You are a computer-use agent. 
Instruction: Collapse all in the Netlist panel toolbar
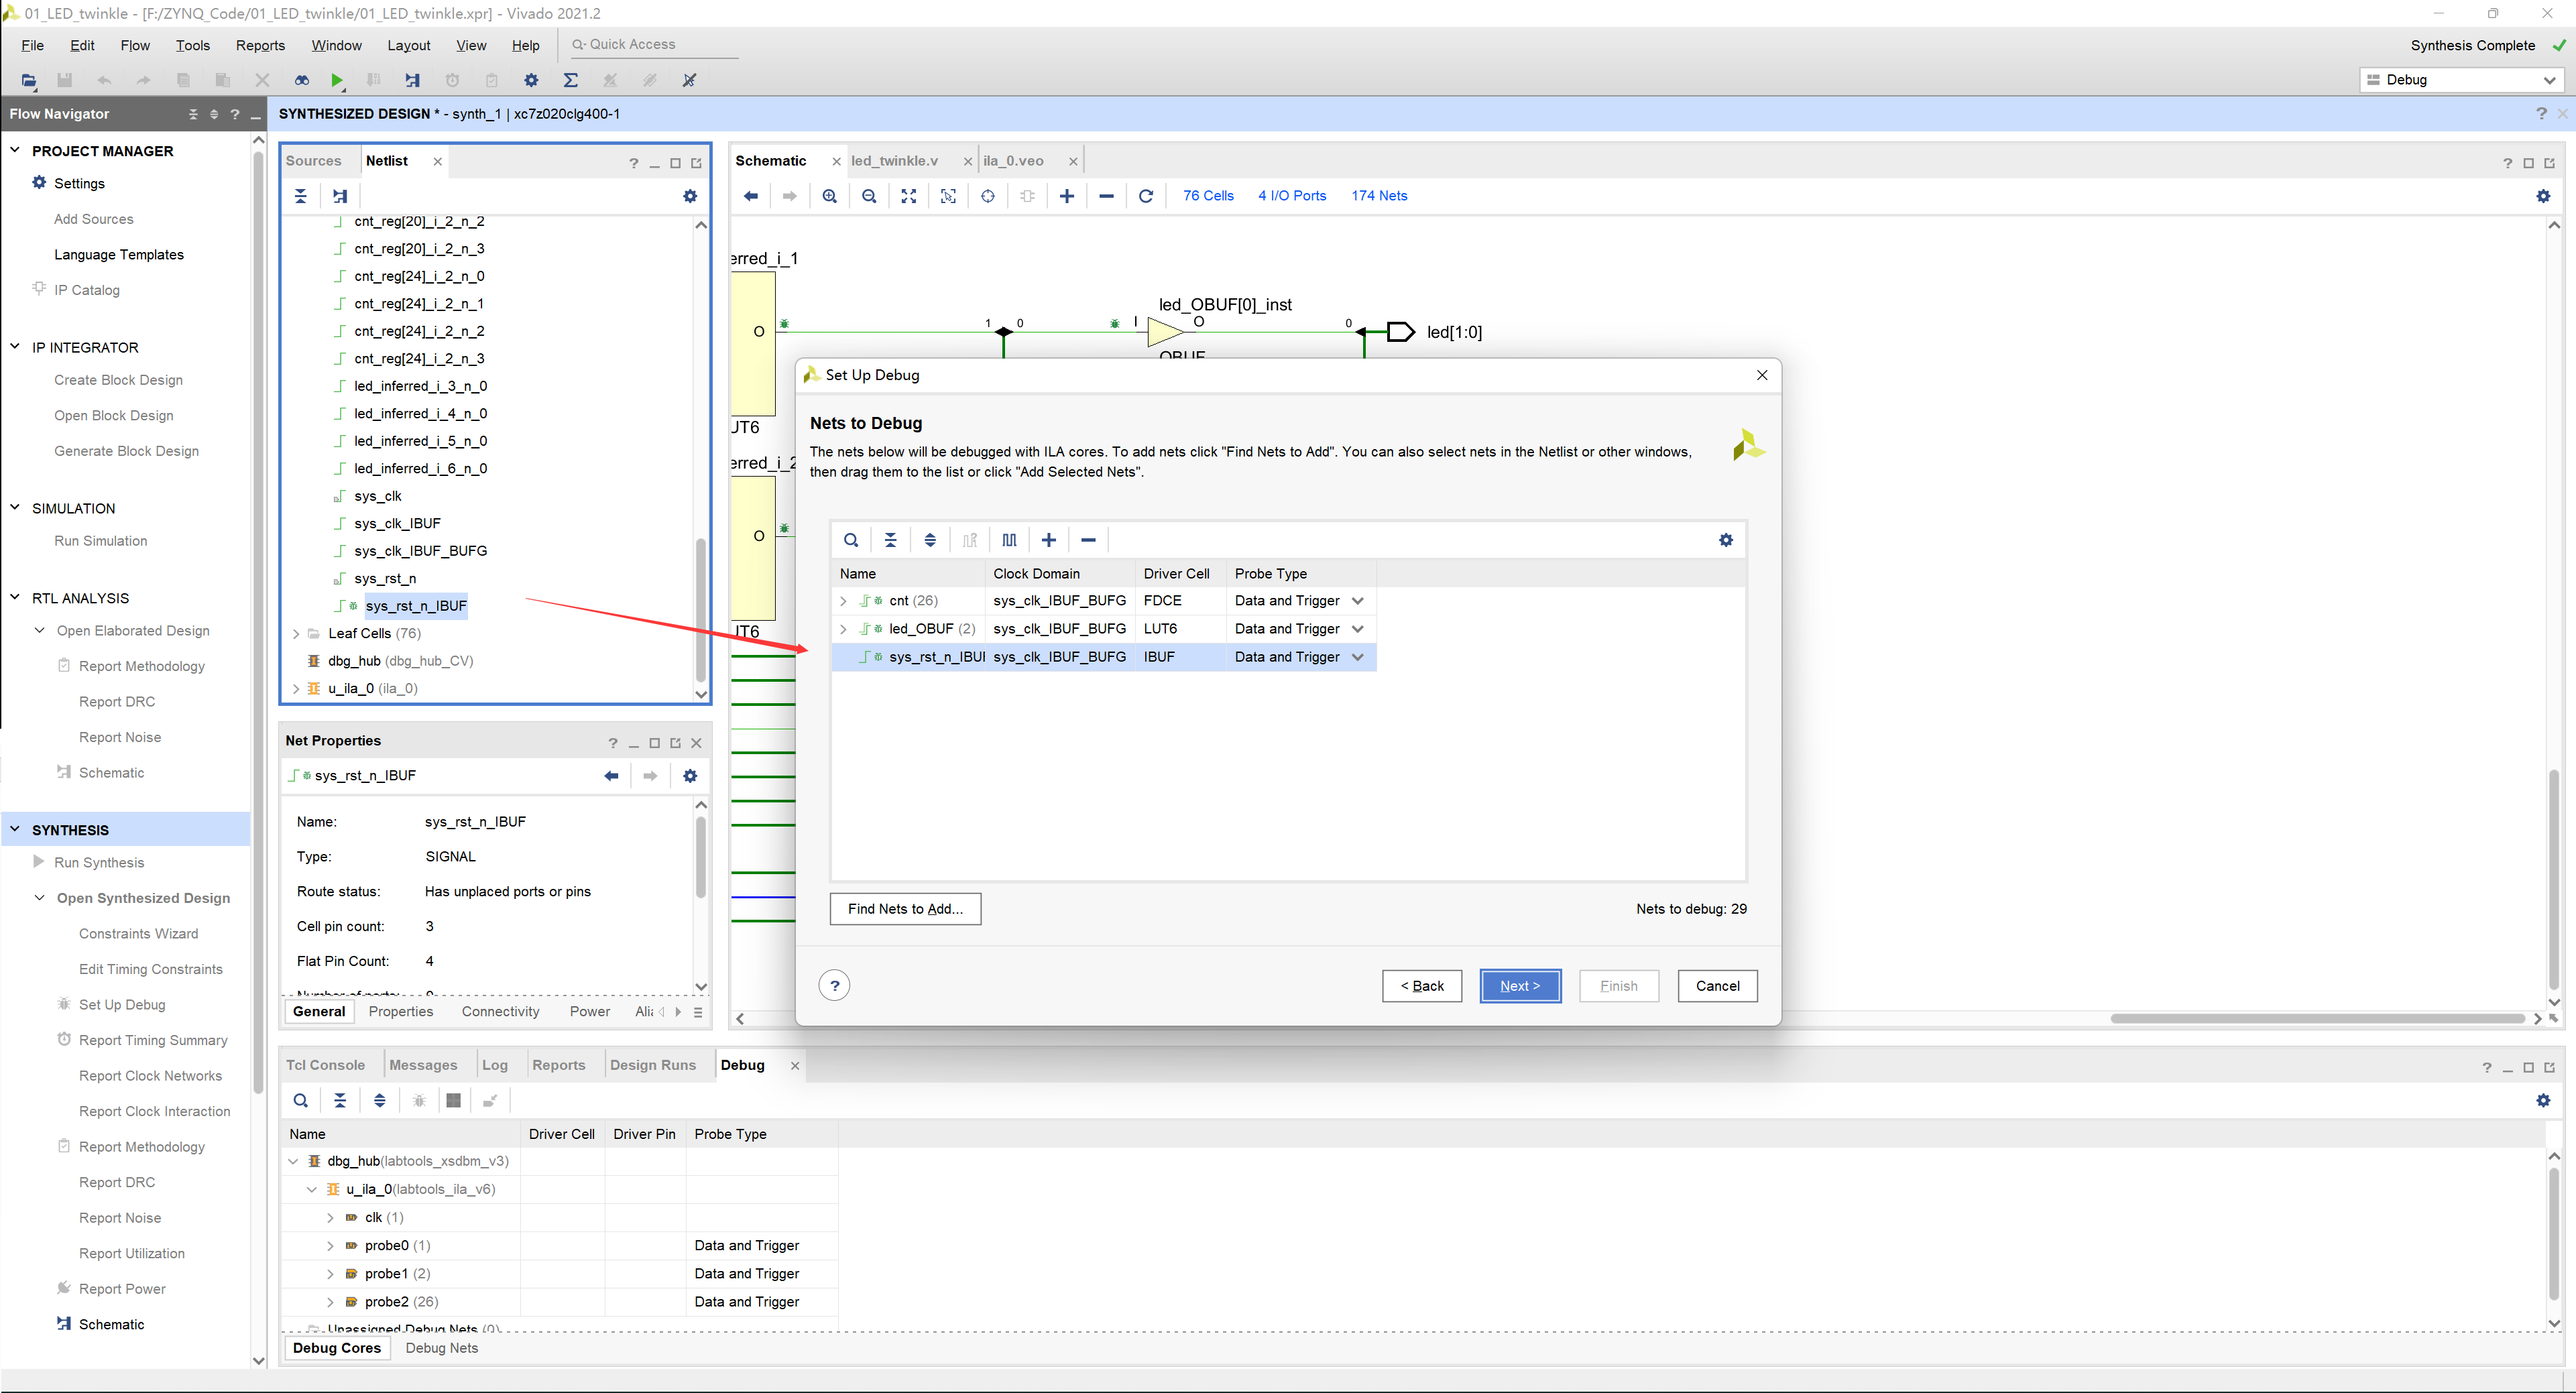point(300,196)
